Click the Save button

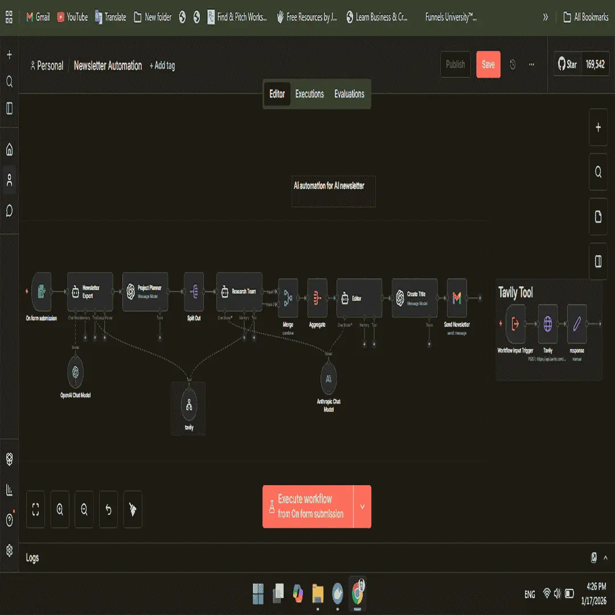487,64
